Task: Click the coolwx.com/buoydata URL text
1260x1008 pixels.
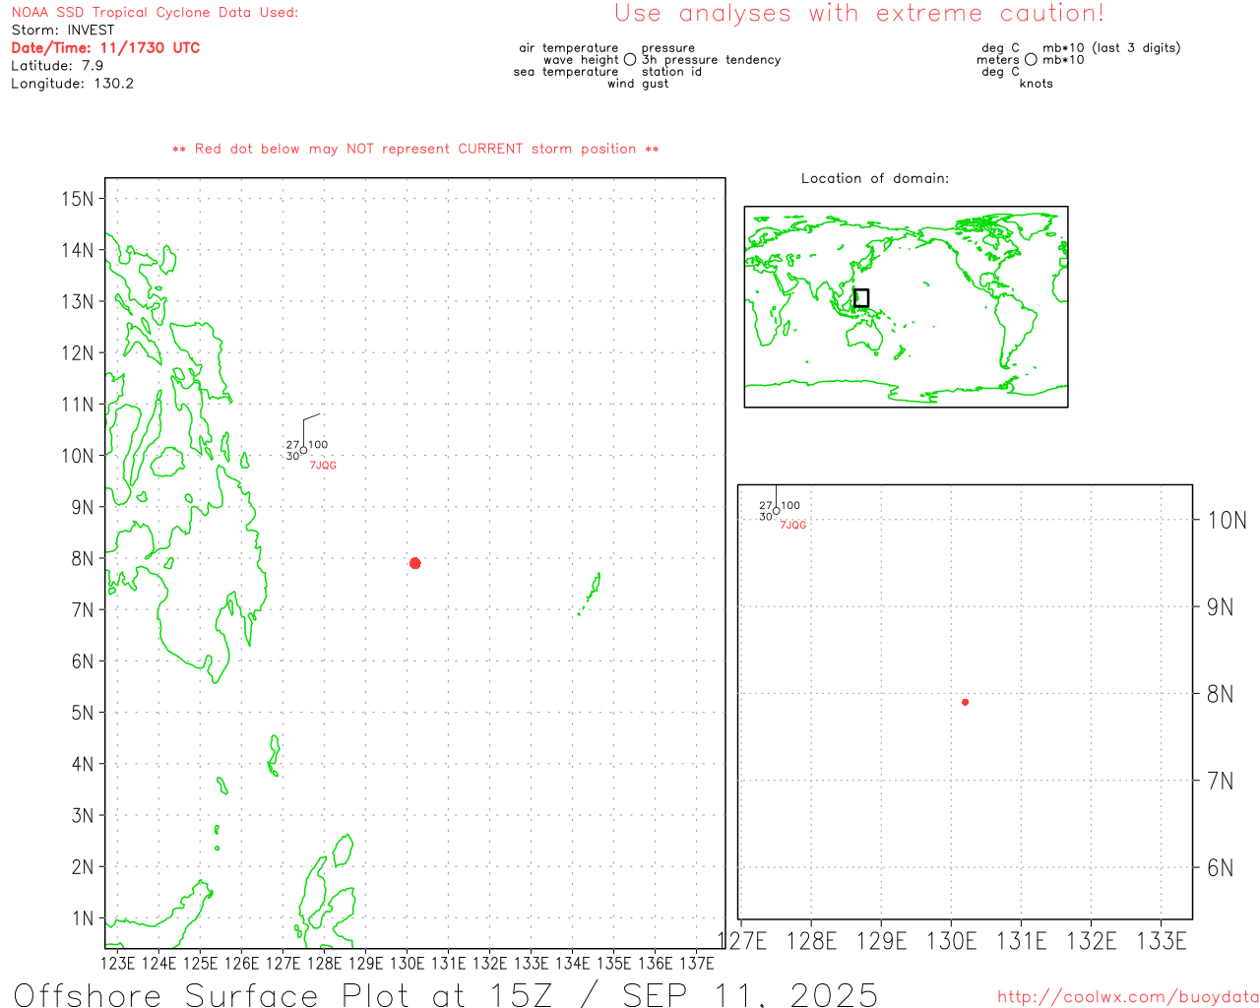Action: point(1128,997)
